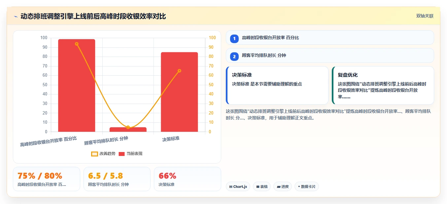
Task: Select numbered item 2 顾客平均排队时长 分钟
Action: click(330, 56)
